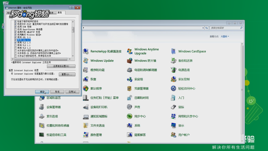
Task: Toggle 使用 SSL 2.0 checkbox
Action: click(x=15, y=37)
